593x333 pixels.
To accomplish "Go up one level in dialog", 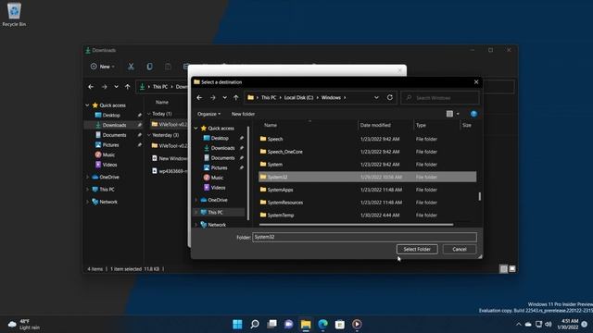I will (x=236, y=98).
